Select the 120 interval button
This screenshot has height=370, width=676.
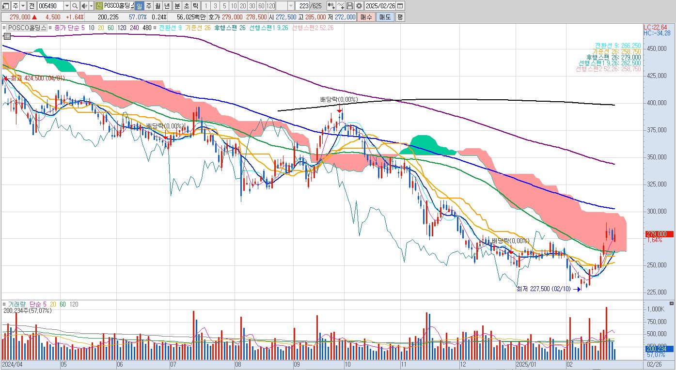pos(271,6)
